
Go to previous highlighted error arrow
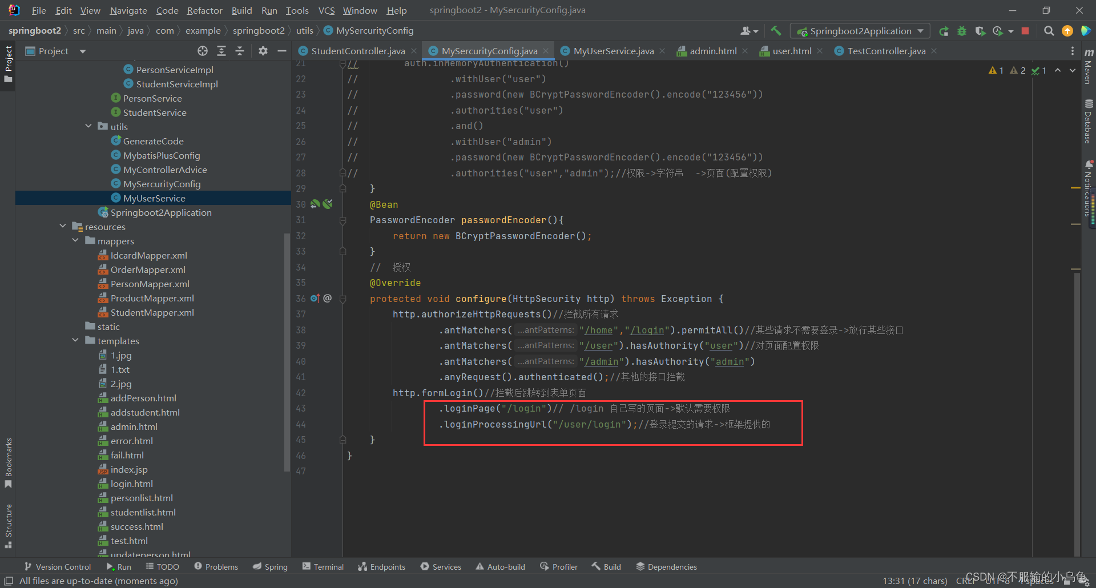tap(1058, 70)
